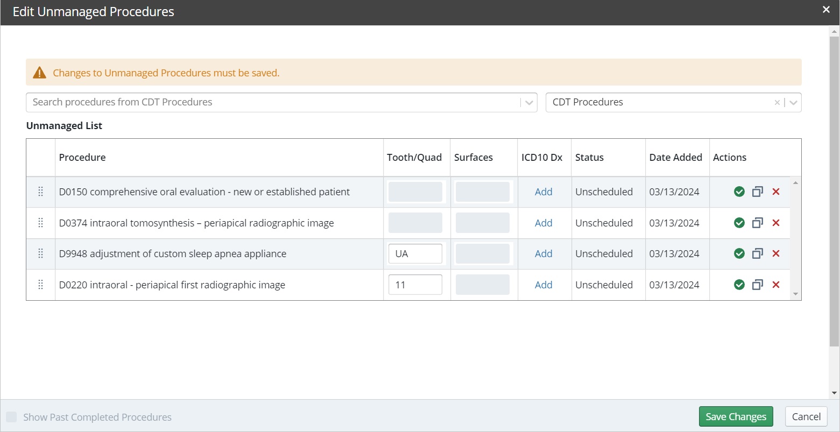The image size is (840, 432).
Task: Add ICD10 Dx for D0150 evaluation
Action: point(543,192)
